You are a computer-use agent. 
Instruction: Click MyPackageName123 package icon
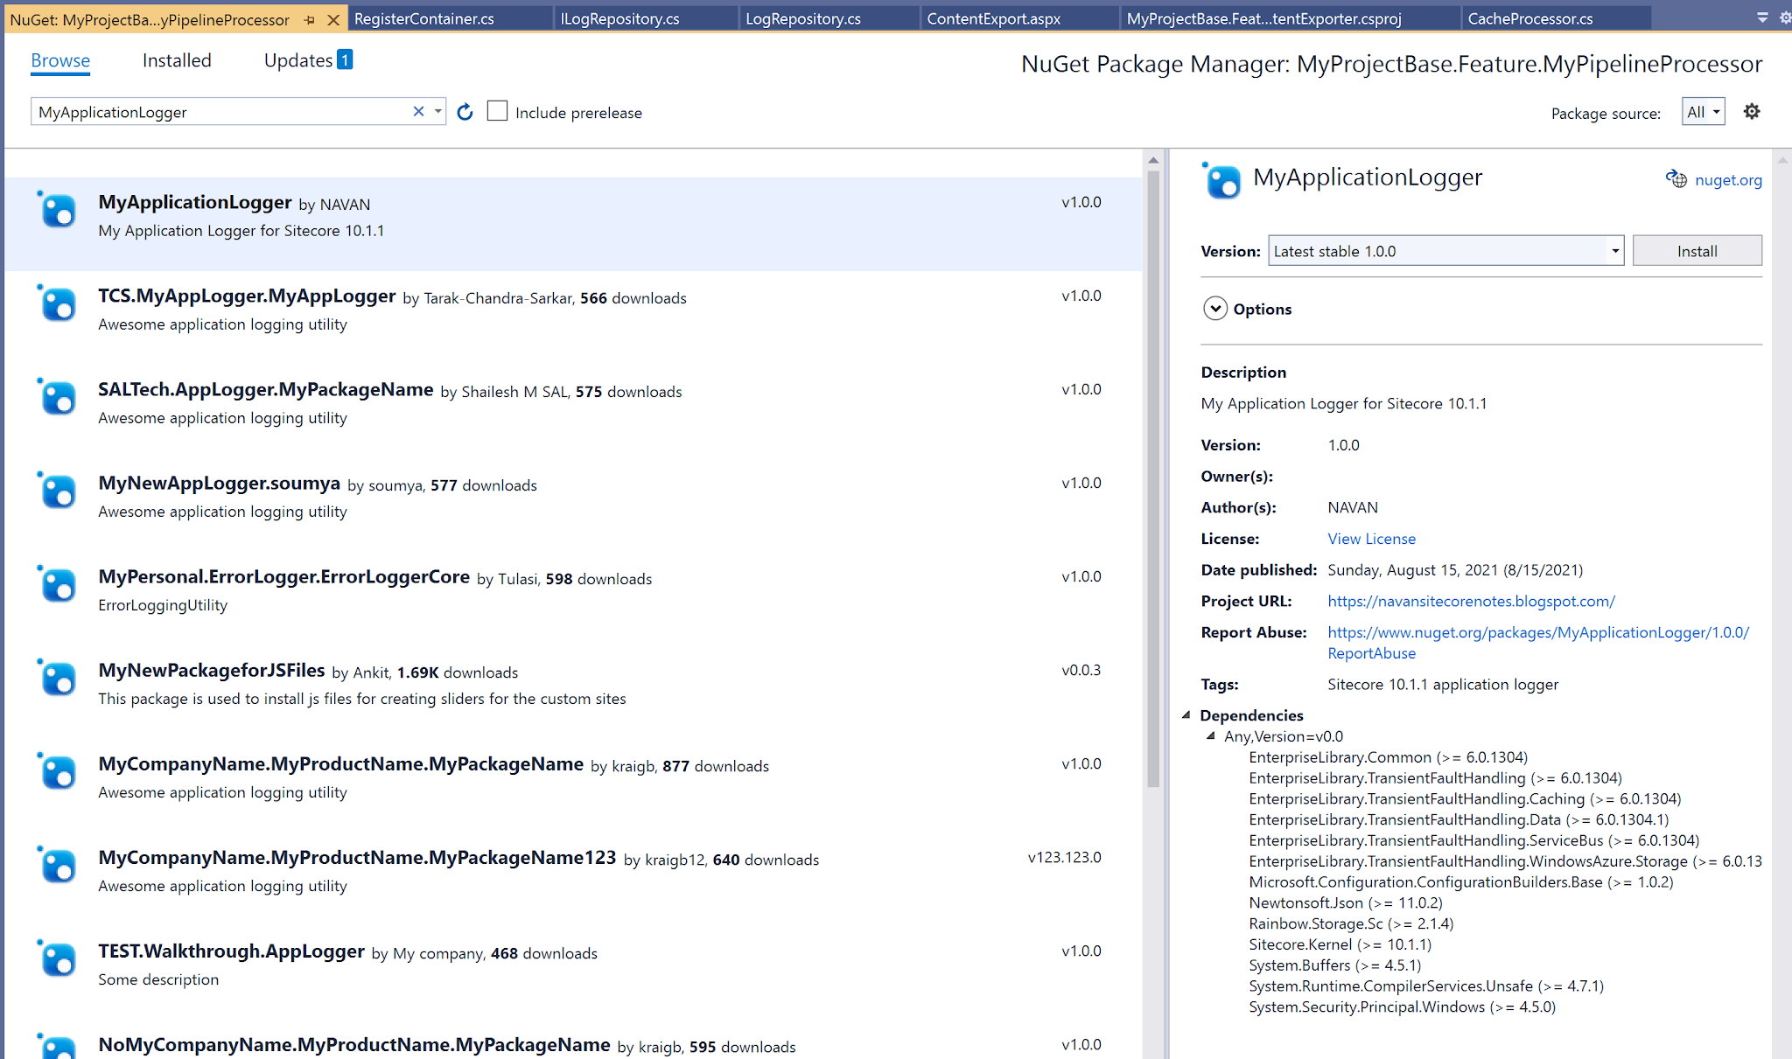(x=58, y=865)
